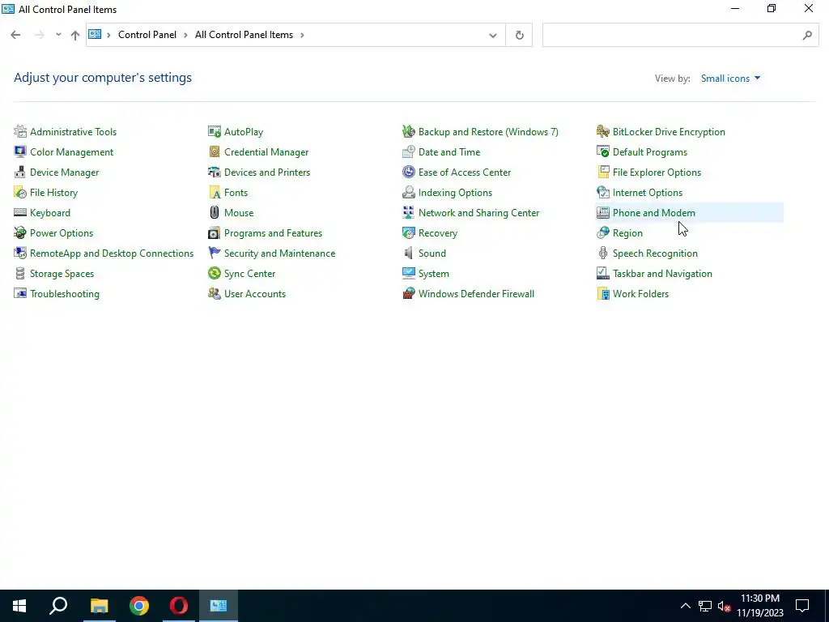The width and height of the screenshot is (829, 622).
Task: Click the Internet Options link
Action: point(647,193)
